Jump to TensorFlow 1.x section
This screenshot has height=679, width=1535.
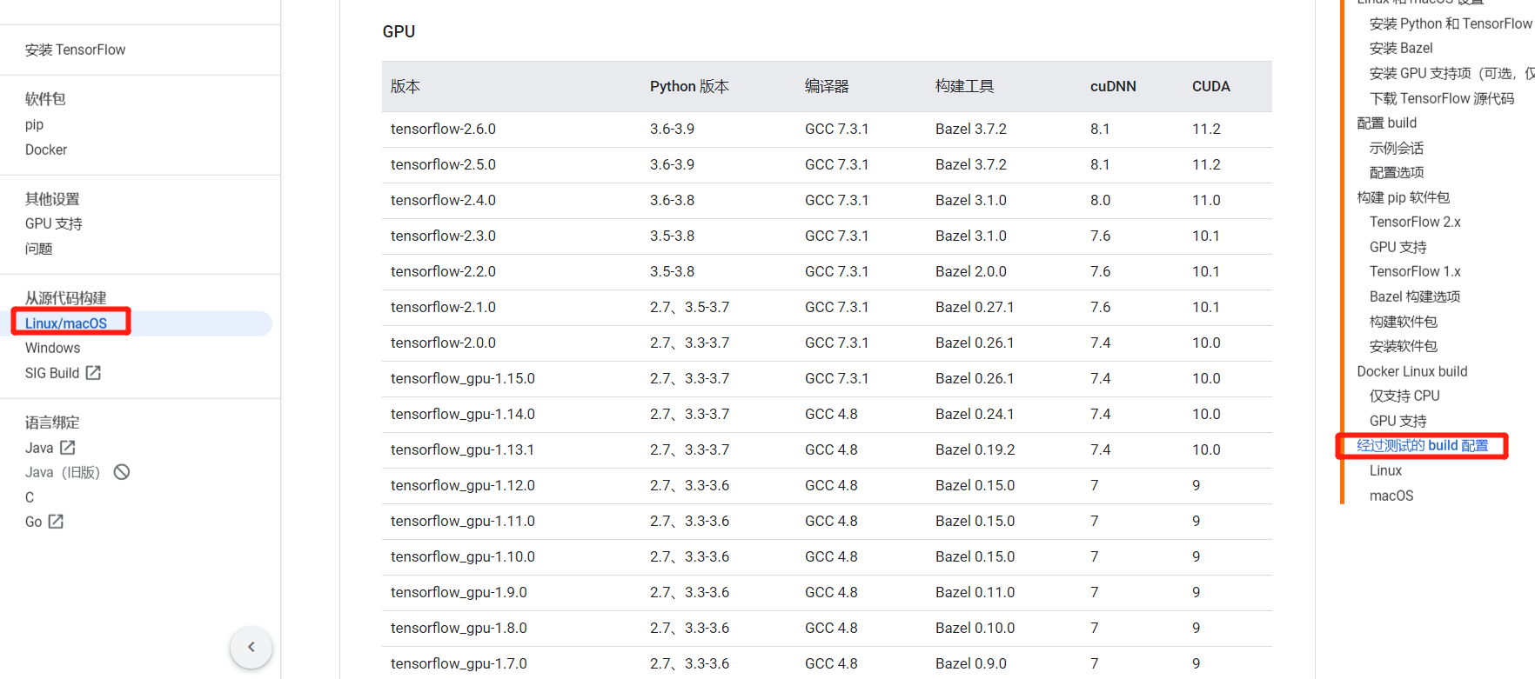(1415, 271)
